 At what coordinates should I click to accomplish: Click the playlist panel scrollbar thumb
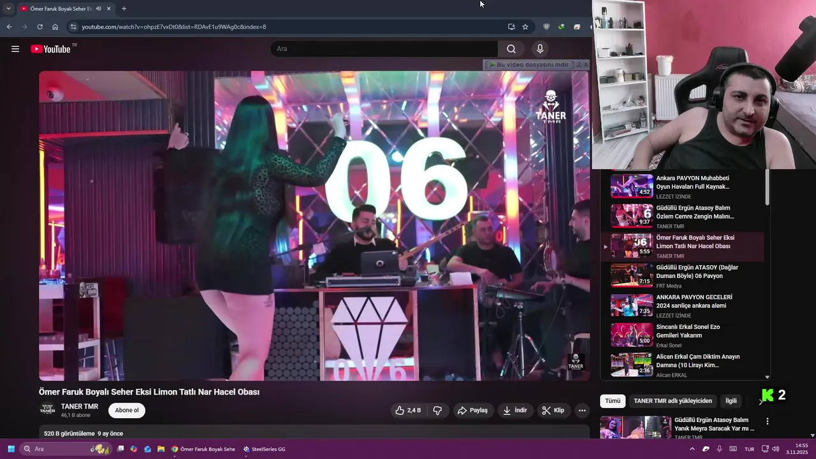click(767, 187)
